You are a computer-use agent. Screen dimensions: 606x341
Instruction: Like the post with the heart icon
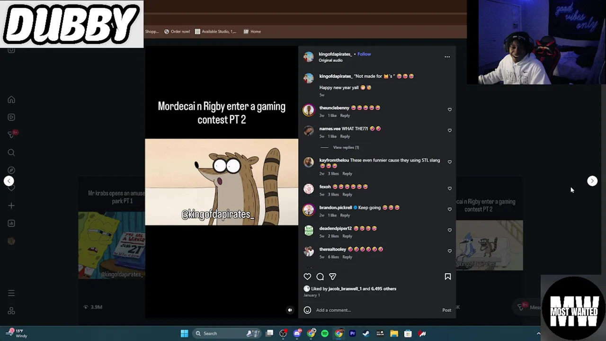tap(307, 277)
